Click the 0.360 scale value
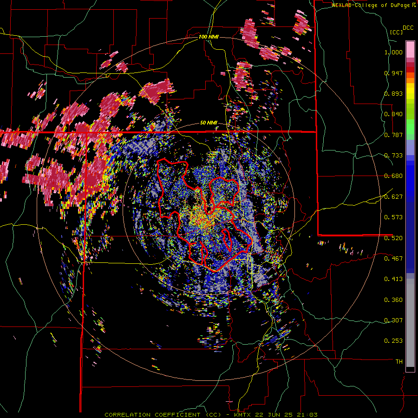This screenshot has width=418, height=418. (x=393, y=300)
